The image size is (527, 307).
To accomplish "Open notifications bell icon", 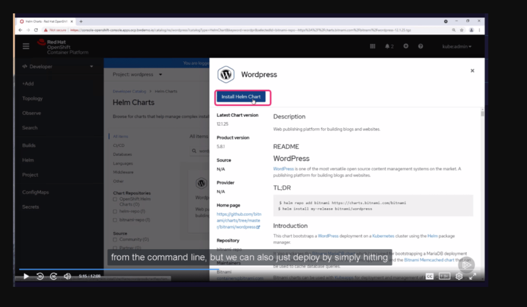I will (x=389, y=46).
